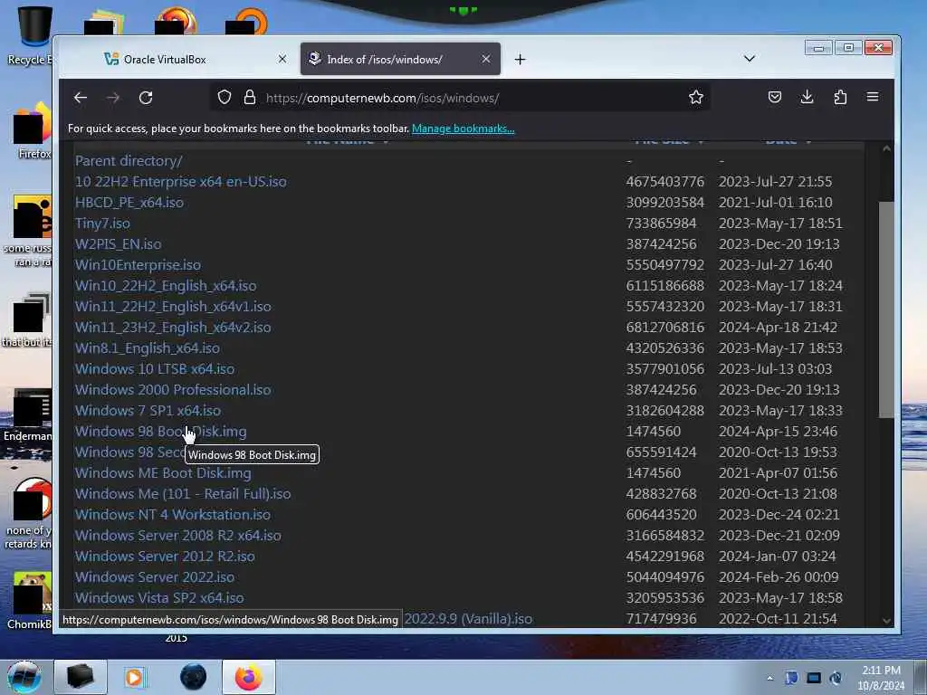The image size is (927, 695).
Task: Click Windows 98 Boot Disk.img link
Action: [x=160, y=432]
